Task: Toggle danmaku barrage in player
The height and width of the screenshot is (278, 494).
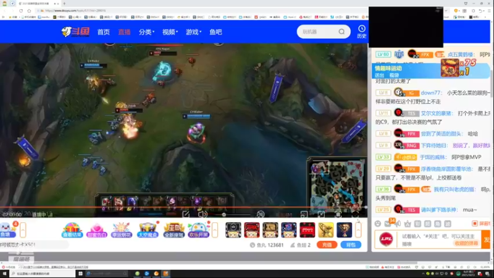Action: click(x=261, y=214)
